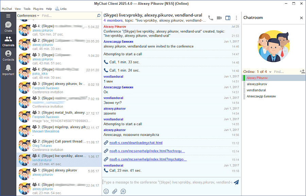The height and width of the screenshot is (196, 306).
Task: Click the send message paper plane icon
Action: pyautogui.click(x=236, y=182)
